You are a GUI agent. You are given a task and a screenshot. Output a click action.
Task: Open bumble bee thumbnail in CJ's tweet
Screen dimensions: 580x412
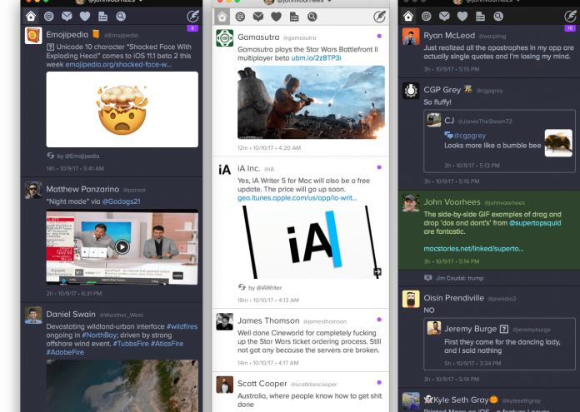click(x=558, y=142)
